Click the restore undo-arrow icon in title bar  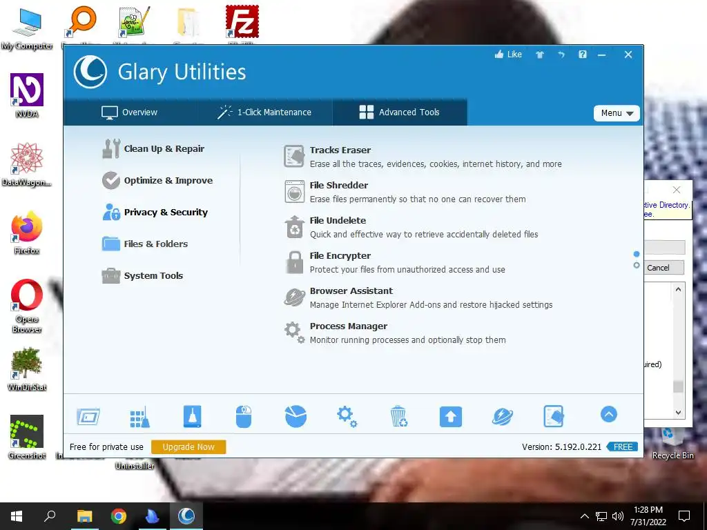coord(561,55)
